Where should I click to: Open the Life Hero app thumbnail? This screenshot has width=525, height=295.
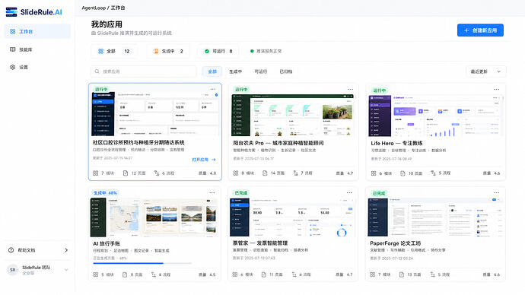[436, 116]
